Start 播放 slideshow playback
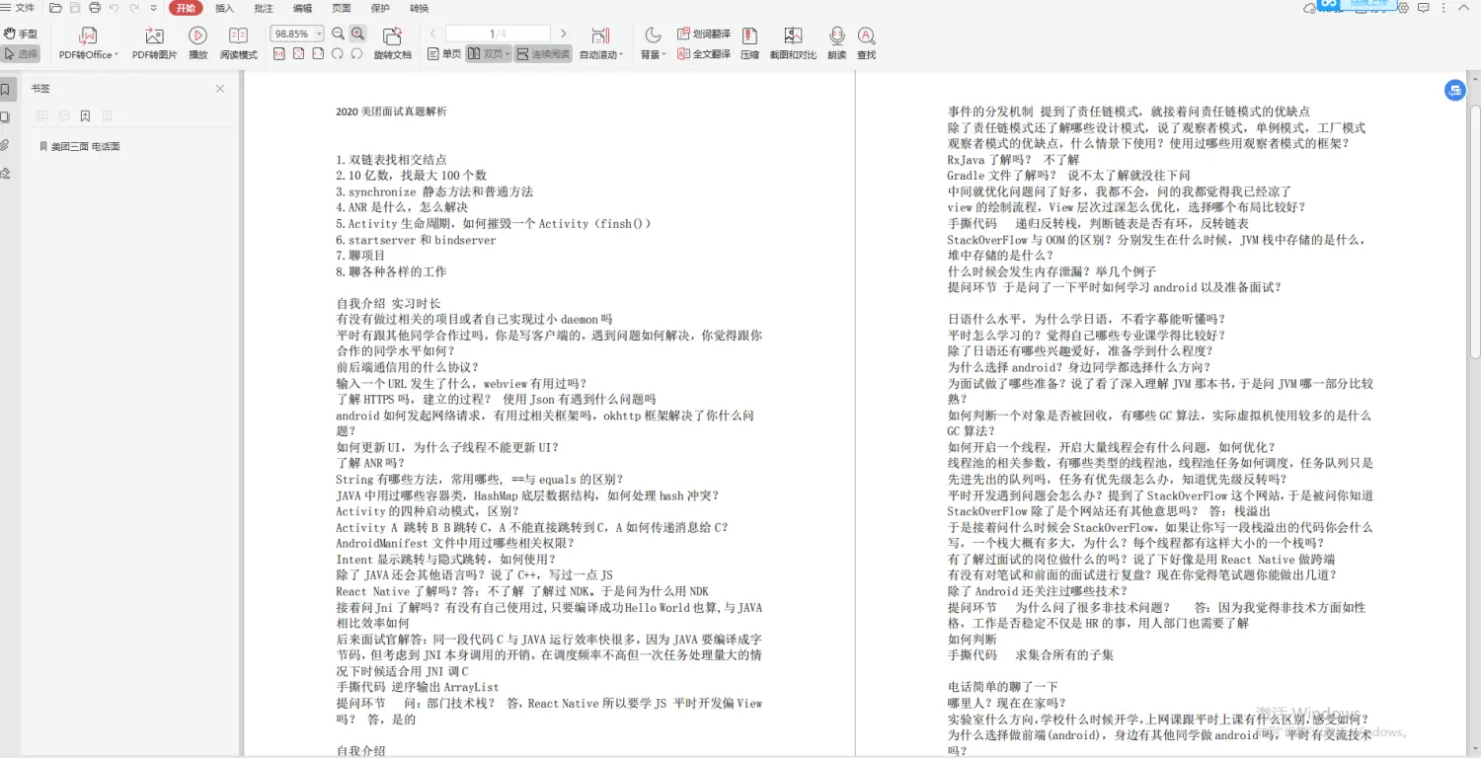 pyautogui.click(x=196, y=41)
